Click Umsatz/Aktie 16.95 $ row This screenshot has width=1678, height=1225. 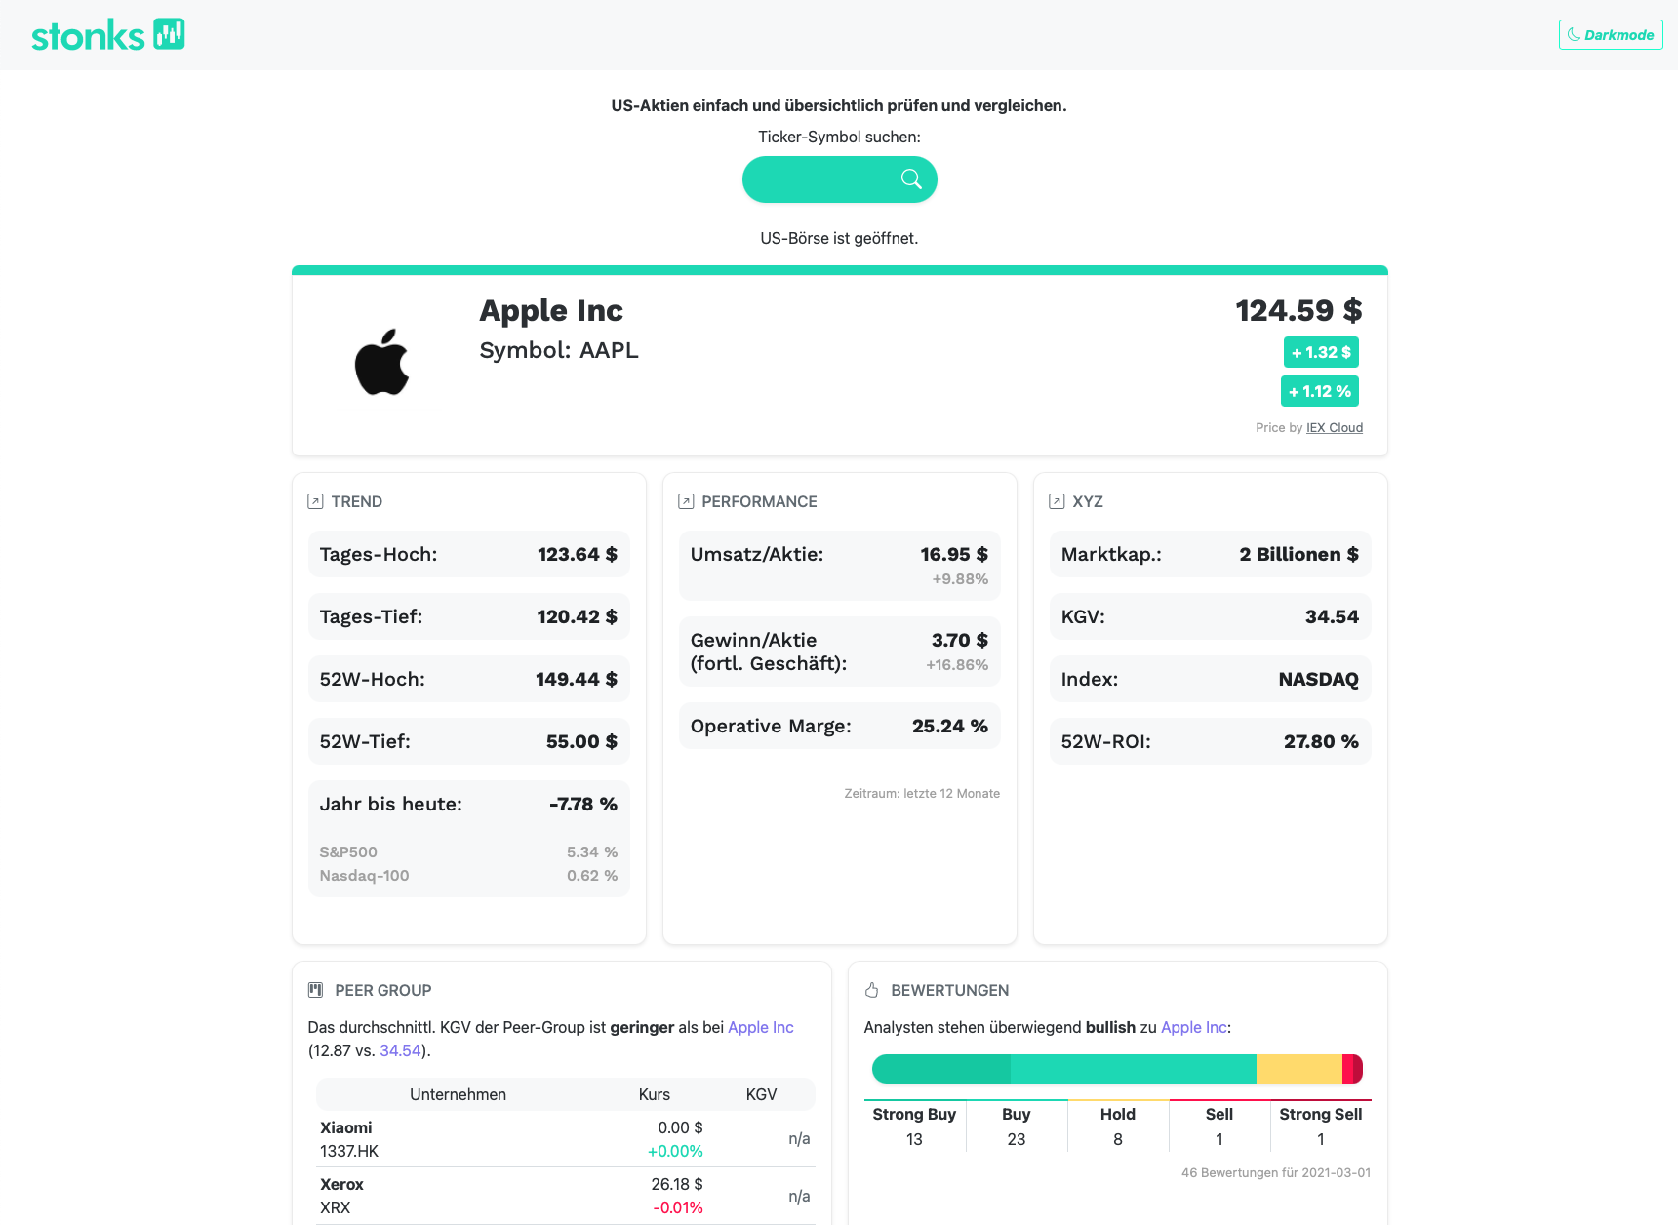tap(840, 566)
